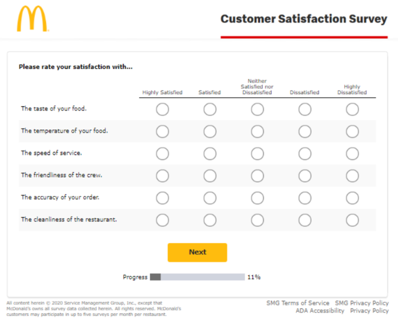Click the 11% progress bar
398x320 pixels.
point(197,276)
